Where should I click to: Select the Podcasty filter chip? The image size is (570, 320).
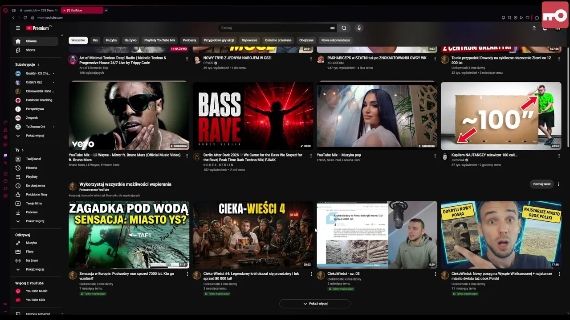[189, 40]
